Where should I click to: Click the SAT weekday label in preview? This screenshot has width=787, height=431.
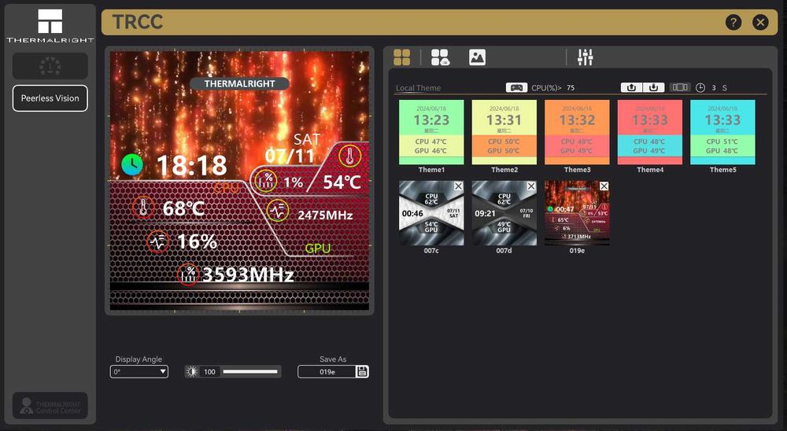point(307,139)
